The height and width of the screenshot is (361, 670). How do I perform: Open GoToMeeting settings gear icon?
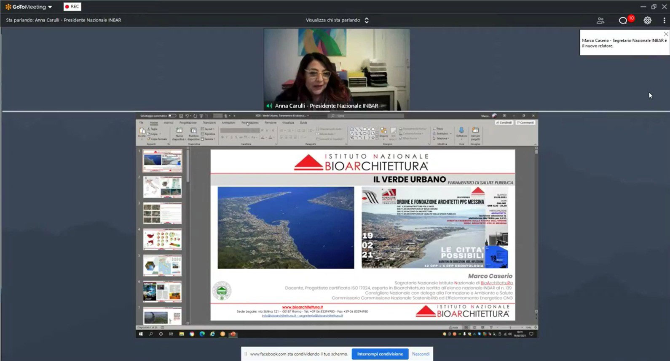[647, 20]
